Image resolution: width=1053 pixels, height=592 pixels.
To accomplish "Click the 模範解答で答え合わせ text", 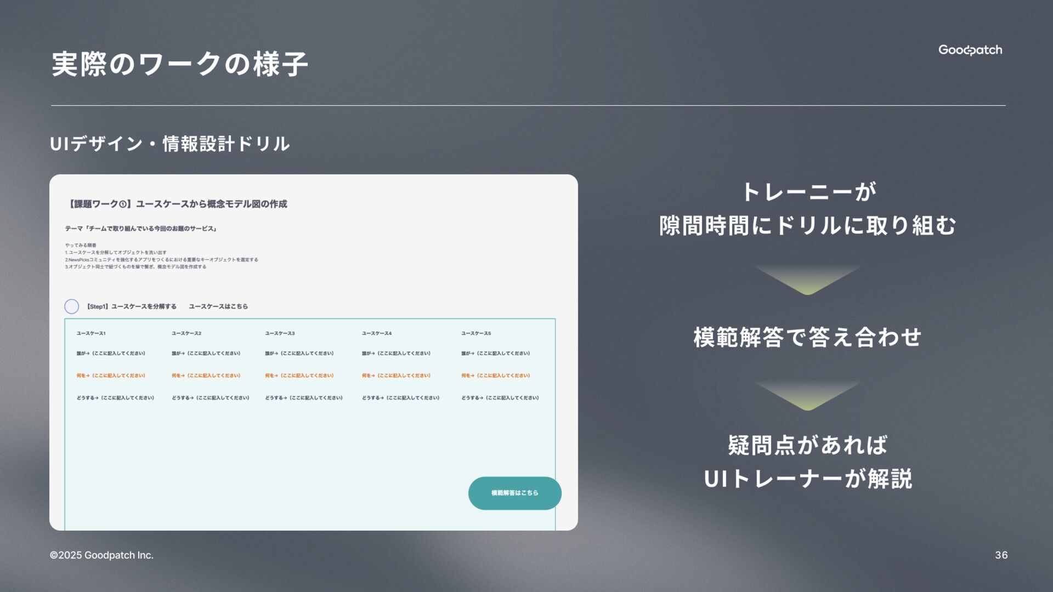I will point(807,337).
